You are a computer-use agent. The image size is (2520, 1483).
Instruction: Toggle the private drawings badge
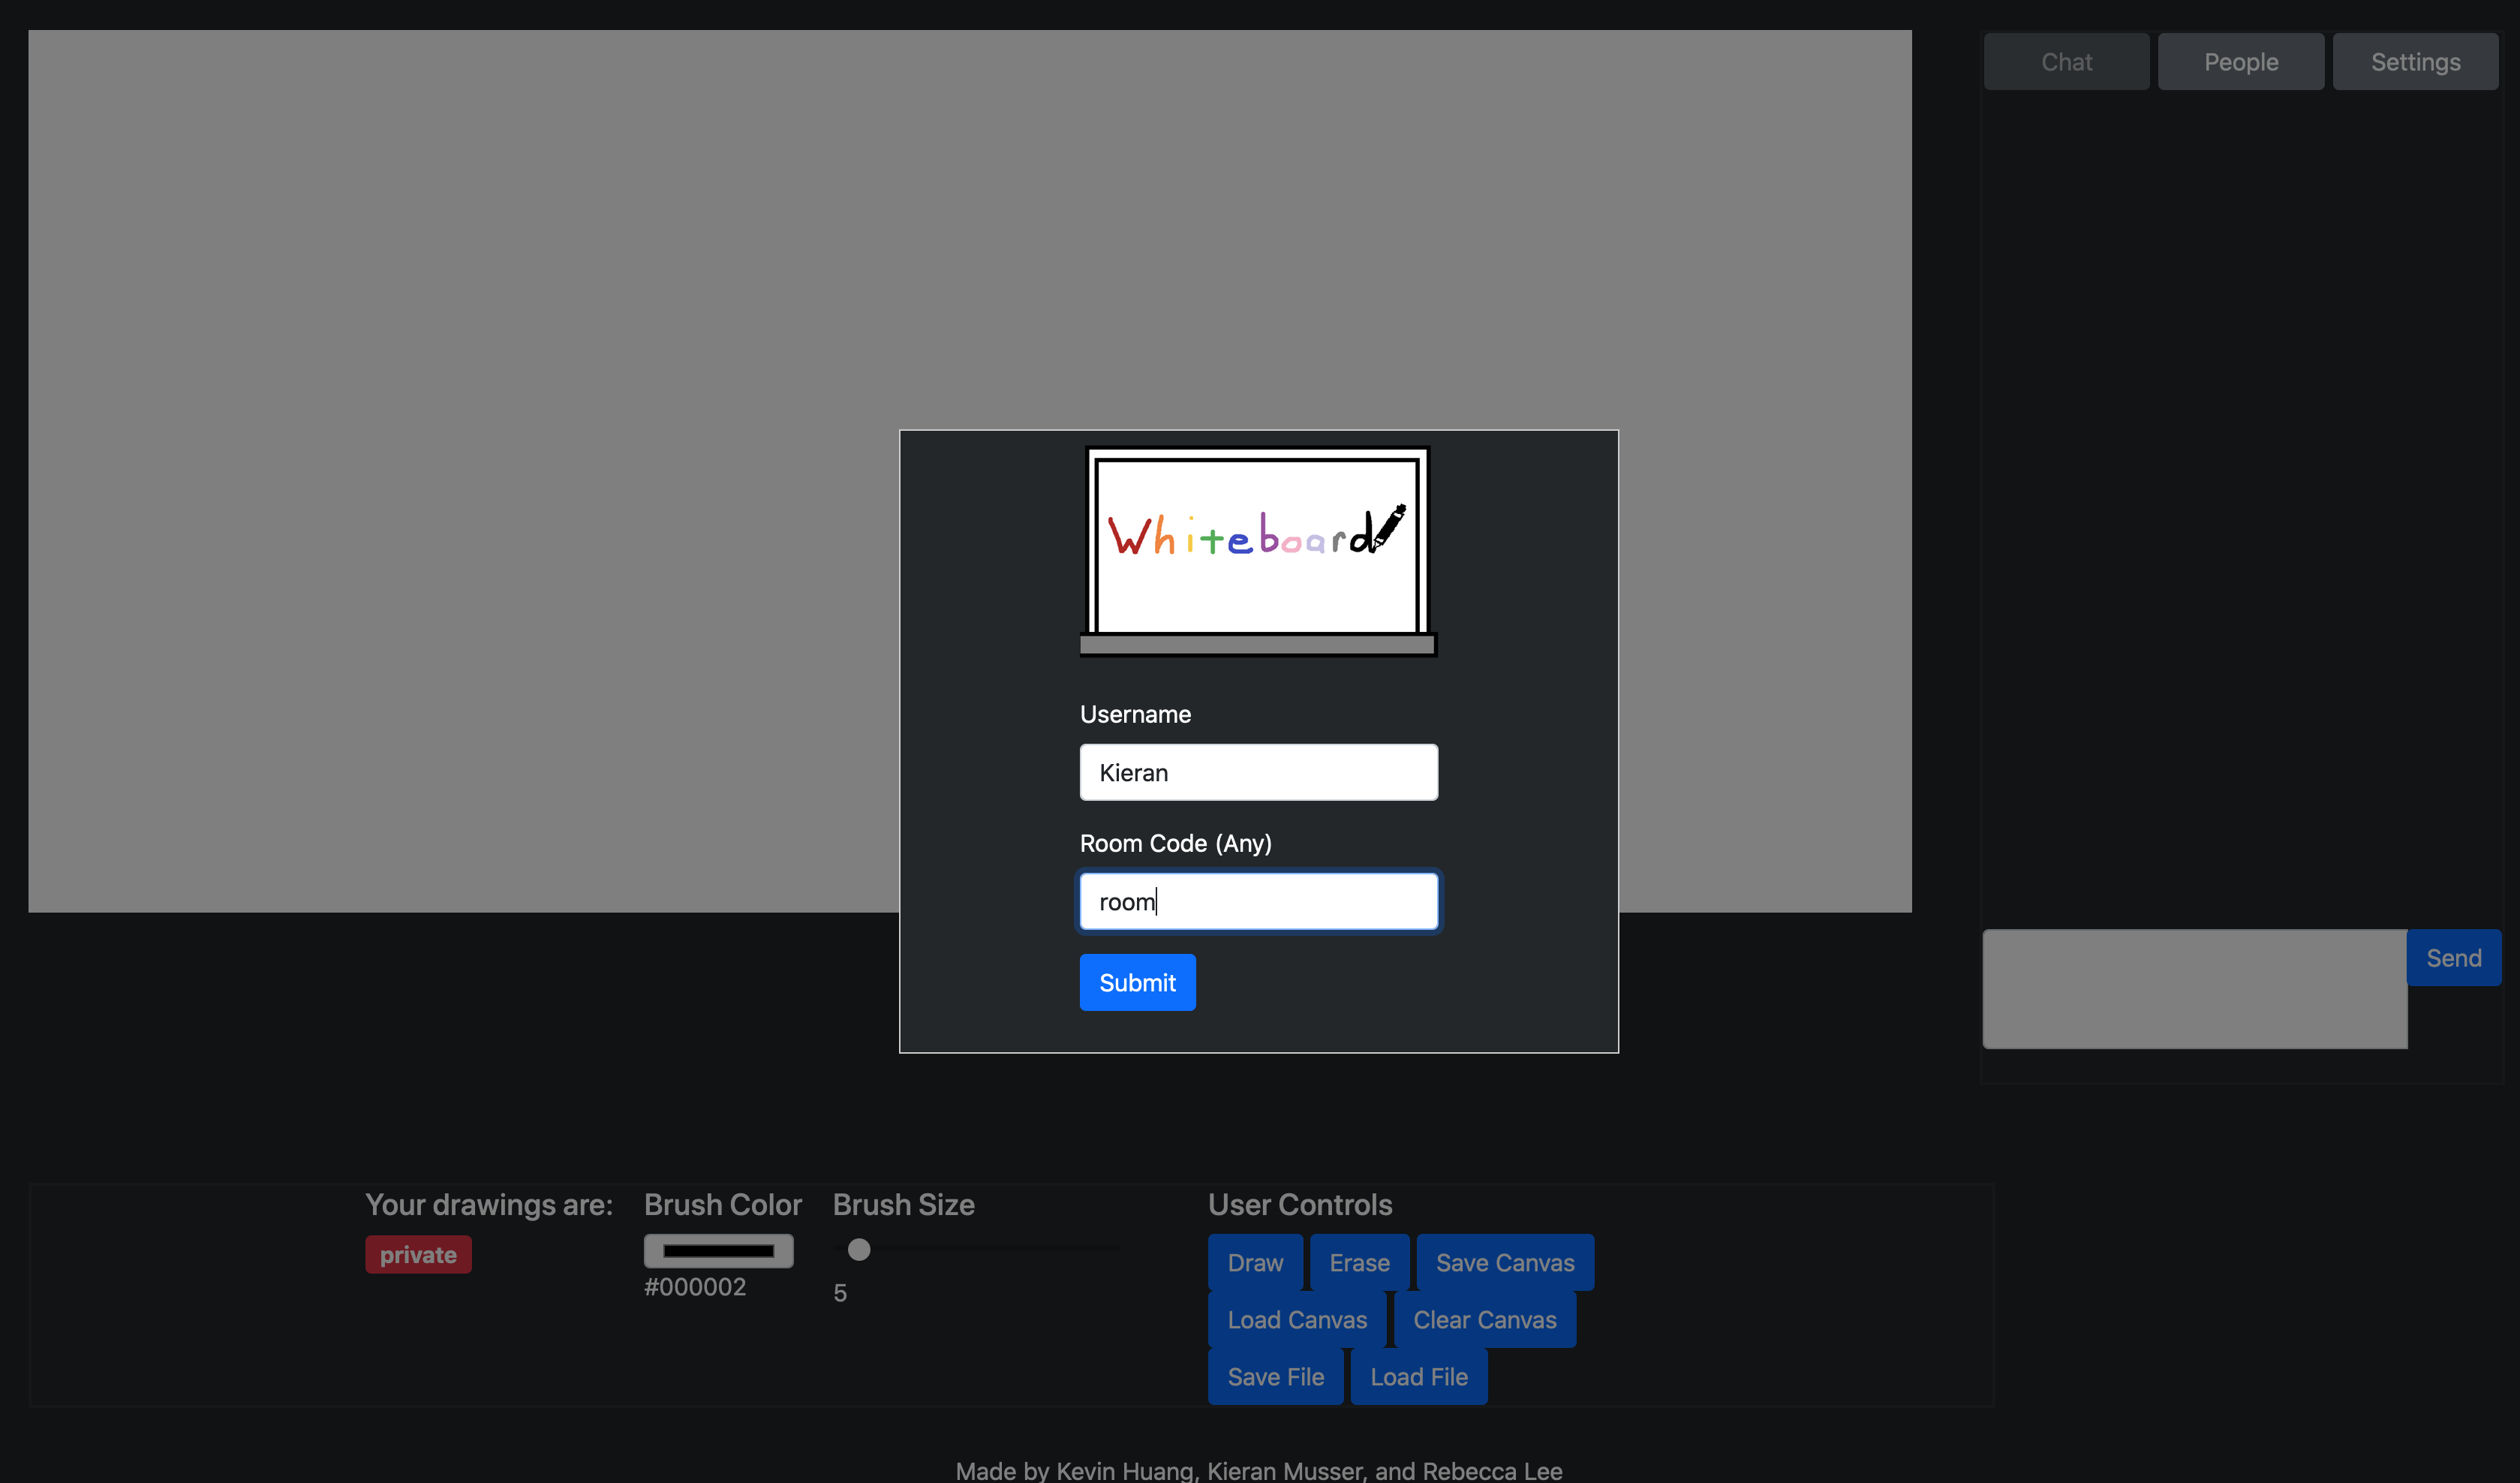pos(418,1254)
